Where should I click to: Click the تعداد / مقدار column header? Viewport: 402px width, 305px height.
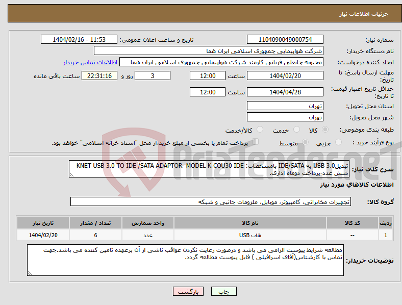[x=95, y=223]
